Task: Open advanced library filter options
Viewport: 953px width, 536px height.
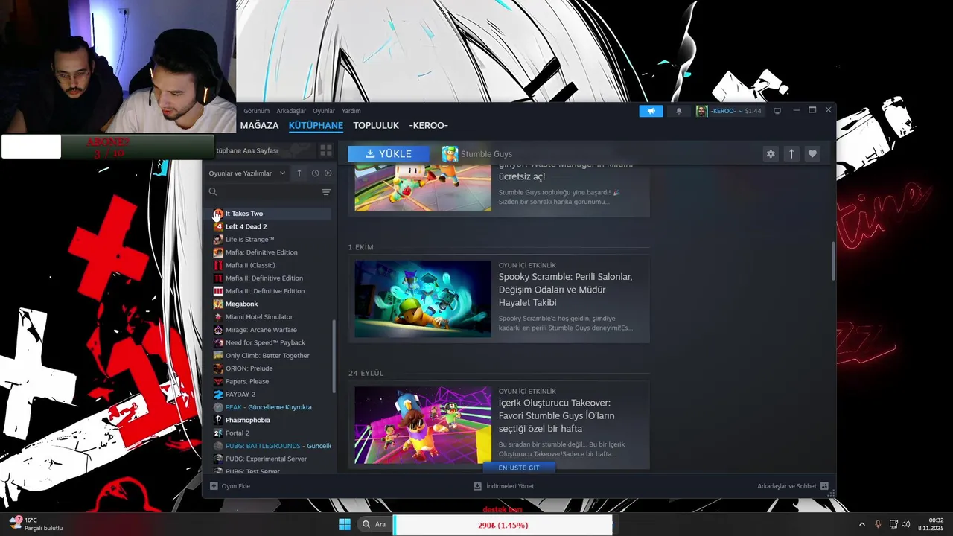Action: pos(325,192)
